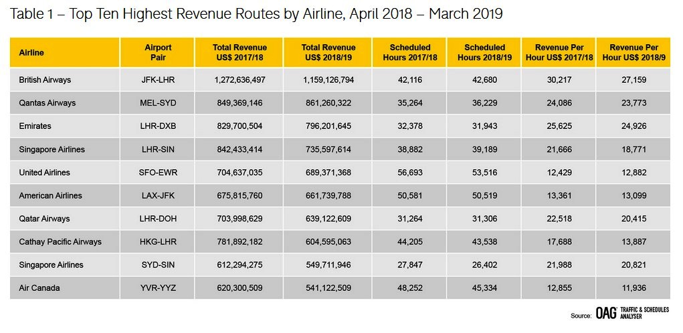Select scheduled hours value 36,229
The image size is (683, 333).
[484, 103]
